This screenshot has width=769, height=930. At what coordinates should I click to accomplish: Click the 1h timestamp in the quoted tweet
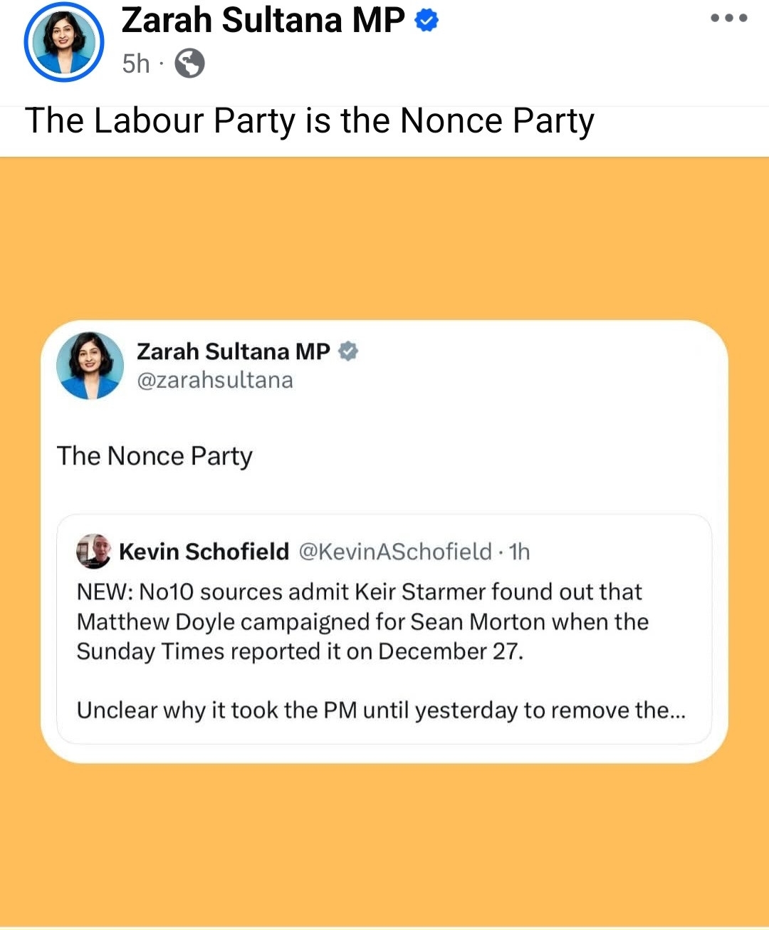519,552
